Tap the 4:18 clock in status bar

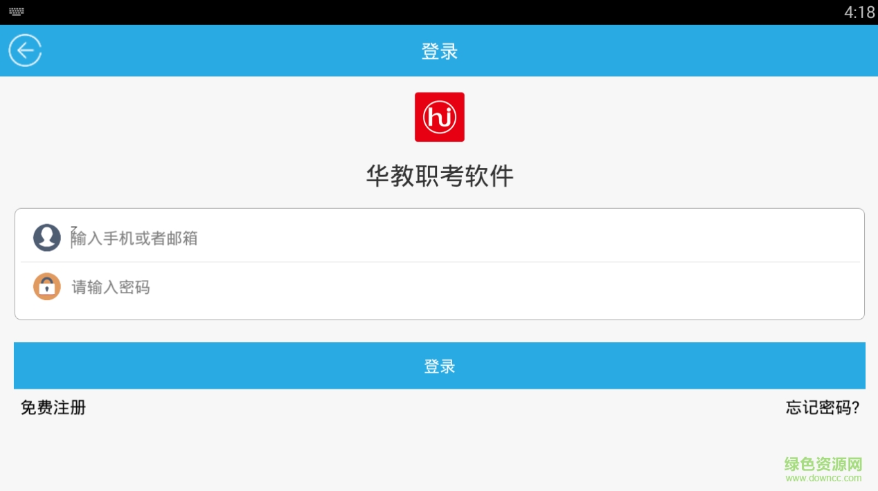click(x=859, y=12)
